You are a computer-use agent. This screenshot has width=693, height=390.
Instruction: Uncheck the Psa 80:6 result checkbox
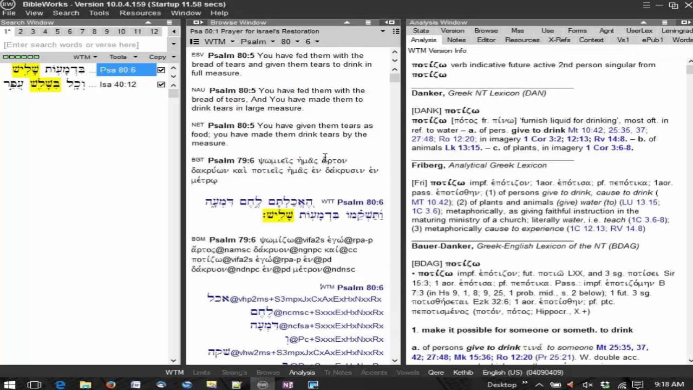[x=161, y=70]
